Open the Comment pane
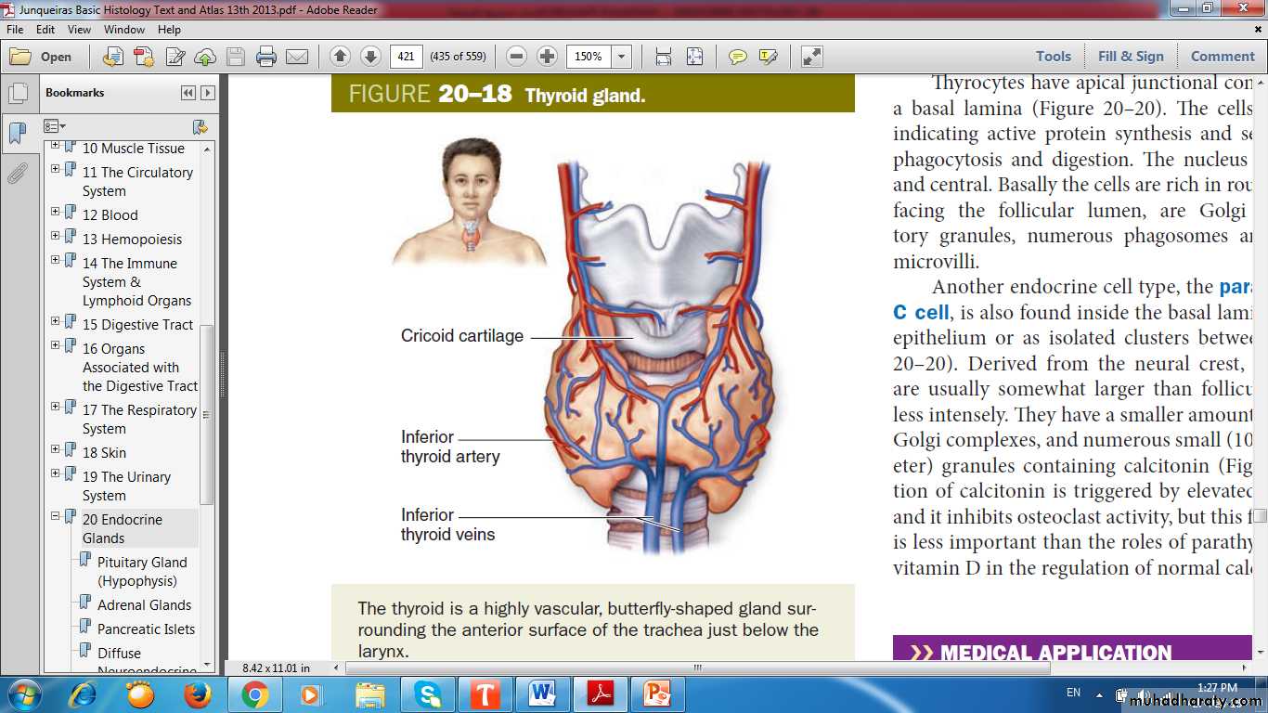Viewport: 1268px width, 713px height. point(1222,57)
